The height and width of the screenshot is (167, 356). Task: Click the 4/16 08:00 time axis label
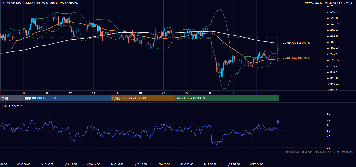(24, 164)
